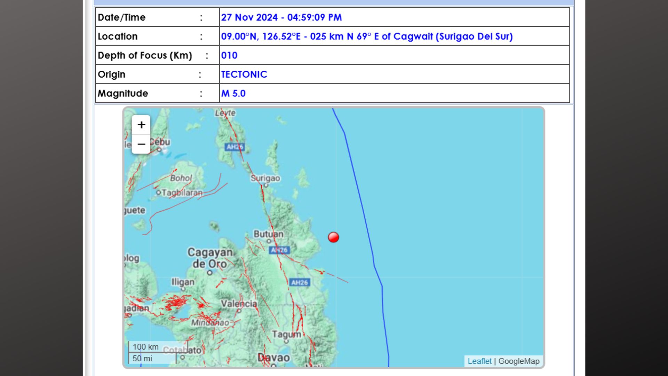668x376 pixels.
Task: Click the Cotabato label on map
Action: (x=182, y=350)
